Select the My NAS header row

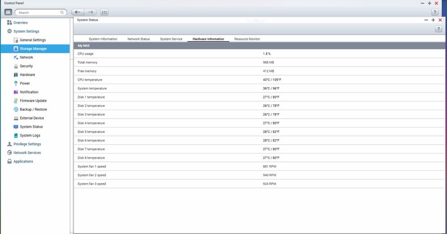(259, 46)
